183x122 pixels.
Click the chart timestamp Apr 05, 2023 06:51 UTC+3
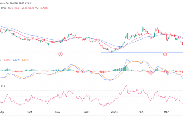tap(18, 3)
